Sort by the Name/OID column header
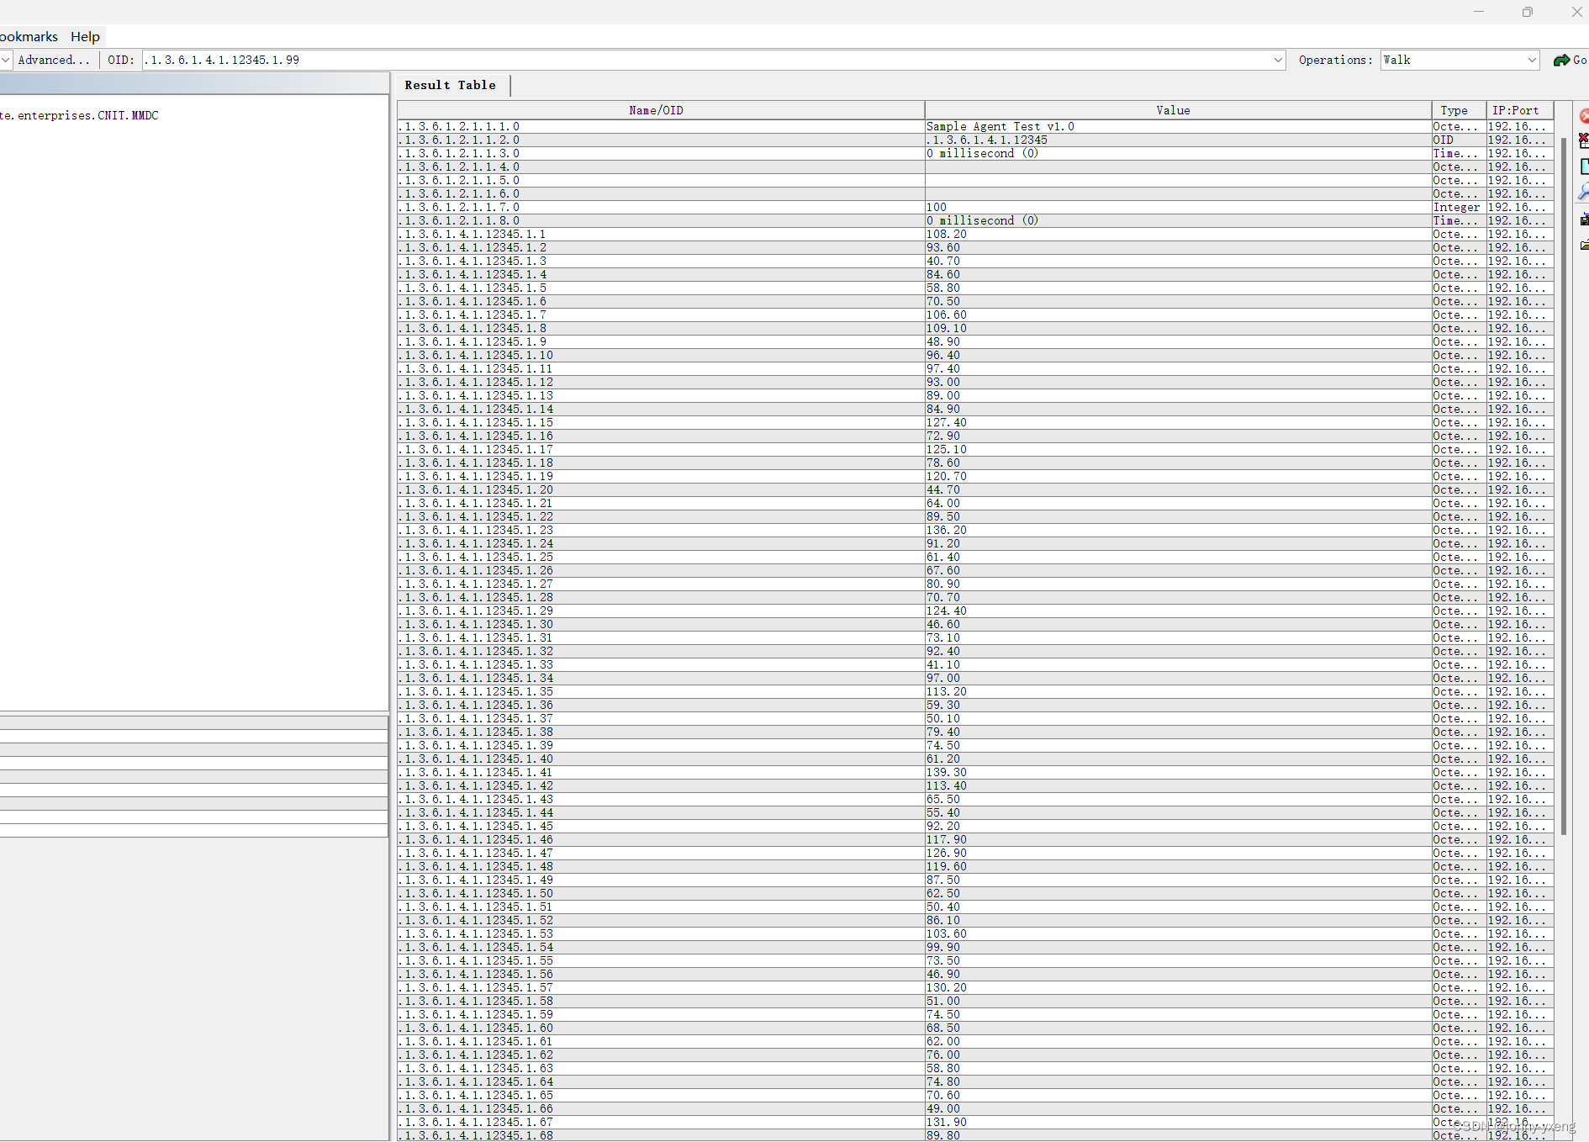1589x1142 pixels. coord(660,110)
